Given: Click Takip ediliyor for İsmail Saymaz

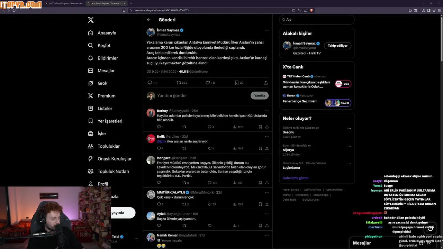Looking at the screenshot, I should point(337,46).
